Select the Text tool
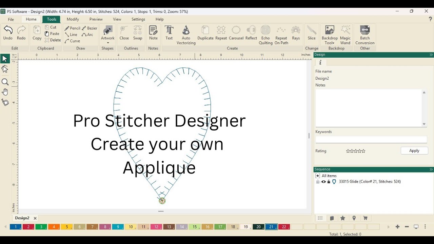The width and height of the screenshot is (434, 244). (169, 33)
